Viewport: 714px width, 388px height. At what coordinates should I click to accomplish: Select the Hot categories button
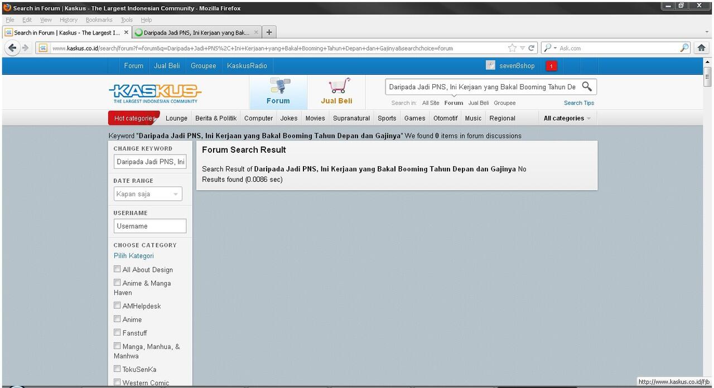(x=134, y=118)
